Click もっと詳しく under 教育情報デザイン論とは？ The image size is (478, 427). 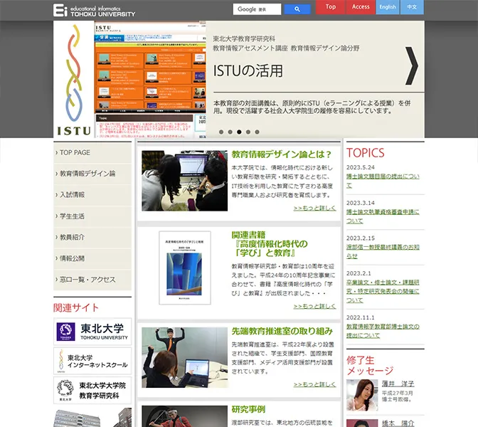314,209
